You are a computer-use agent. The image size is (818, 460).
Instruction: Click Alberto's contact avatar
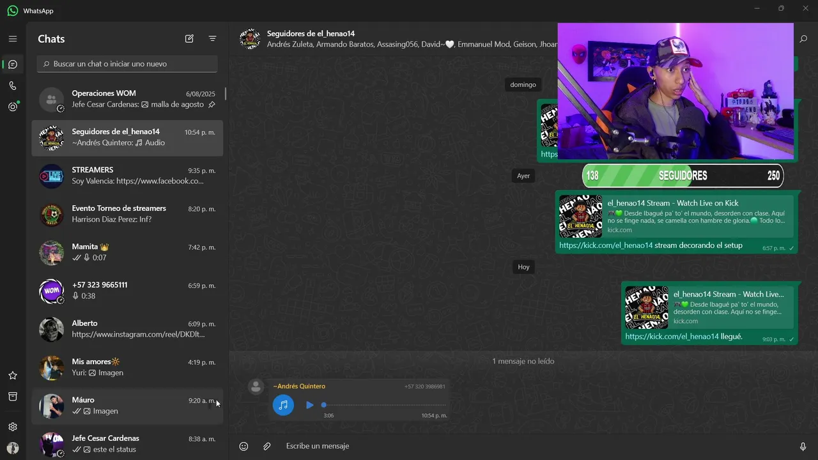coord(52,330)
